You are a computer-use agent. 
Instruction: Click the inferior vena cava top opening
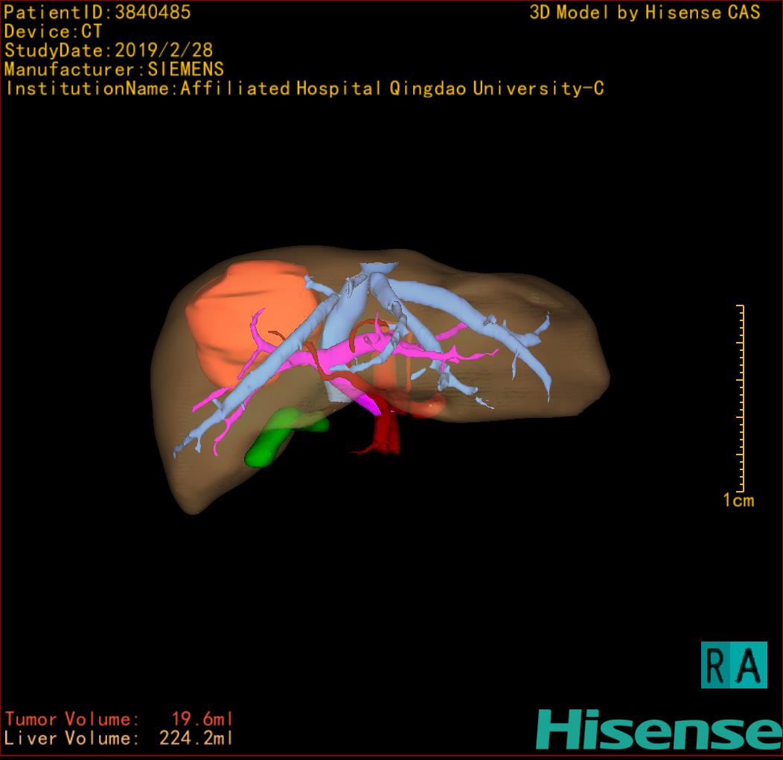click(x=378, y=267)
